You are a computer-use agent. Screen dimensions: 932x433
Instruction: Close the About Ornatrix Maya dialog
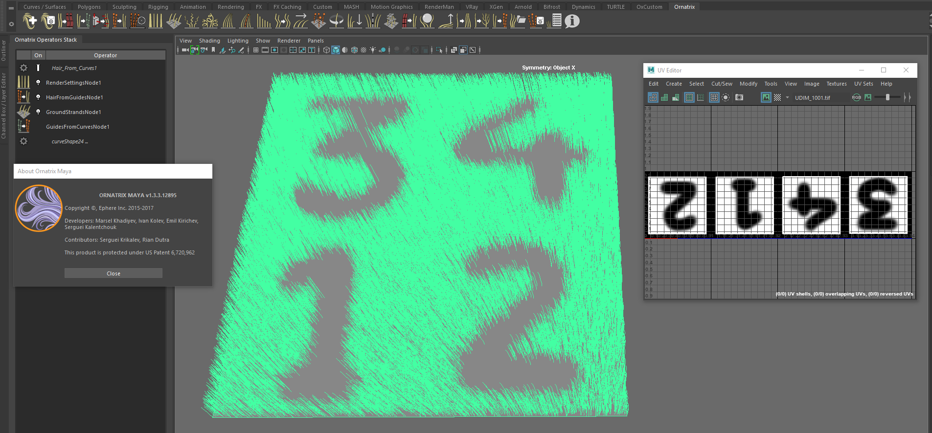point(114,273)
